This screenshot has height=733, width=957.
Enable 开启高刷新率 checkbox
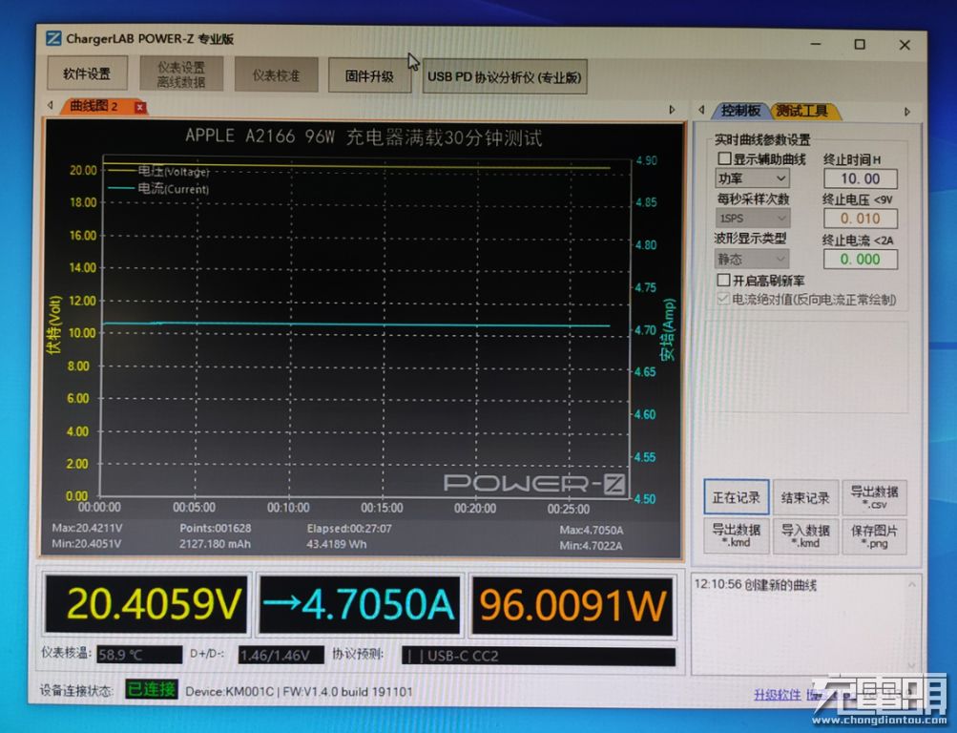[x=723, y=281]
